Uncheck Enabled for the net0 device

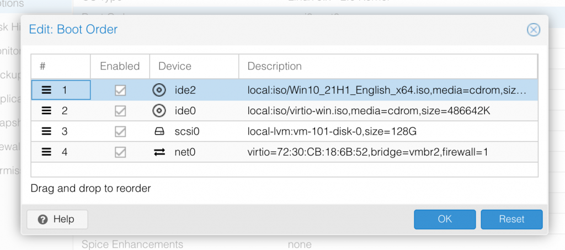(120, 152)
